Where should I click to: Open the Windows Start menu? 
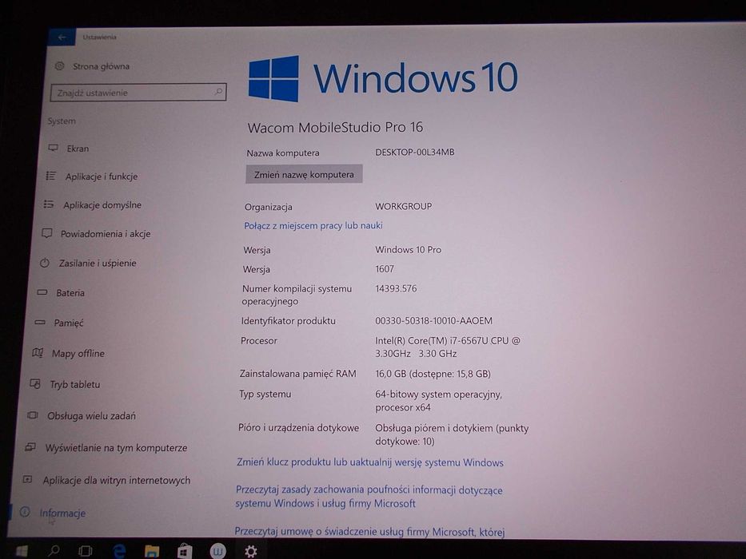click(x=21, y=551)
